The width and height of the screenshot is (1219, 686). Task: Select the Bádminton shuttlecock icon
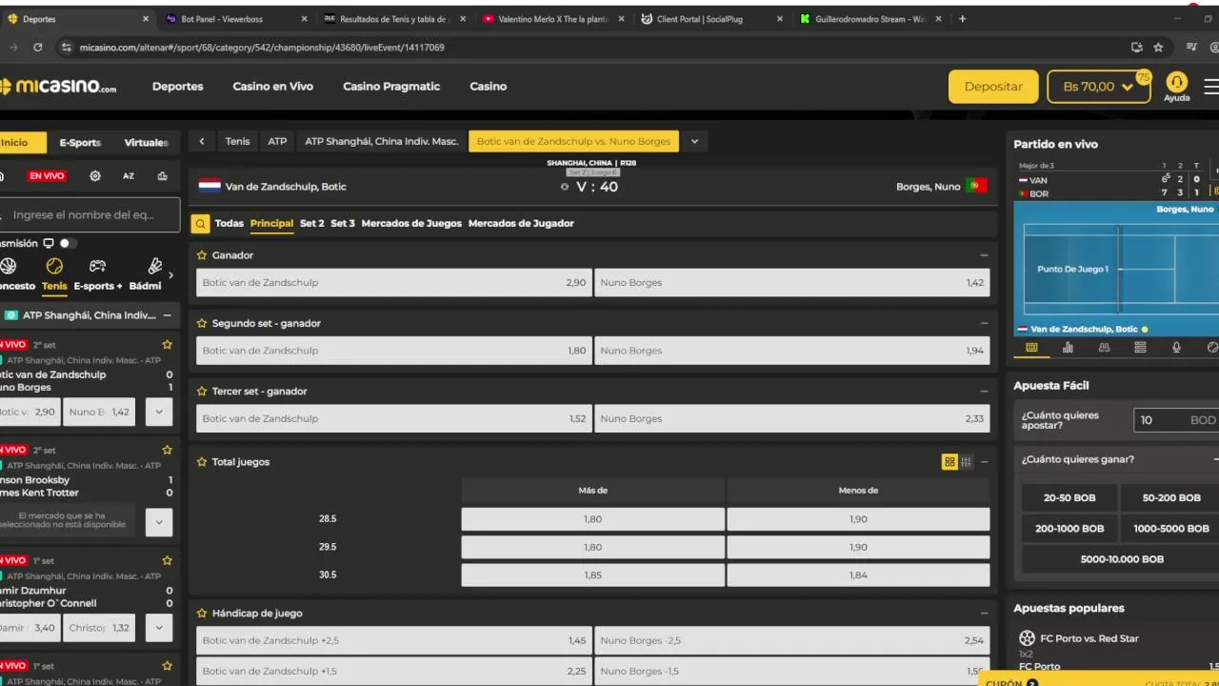point(155,267)
